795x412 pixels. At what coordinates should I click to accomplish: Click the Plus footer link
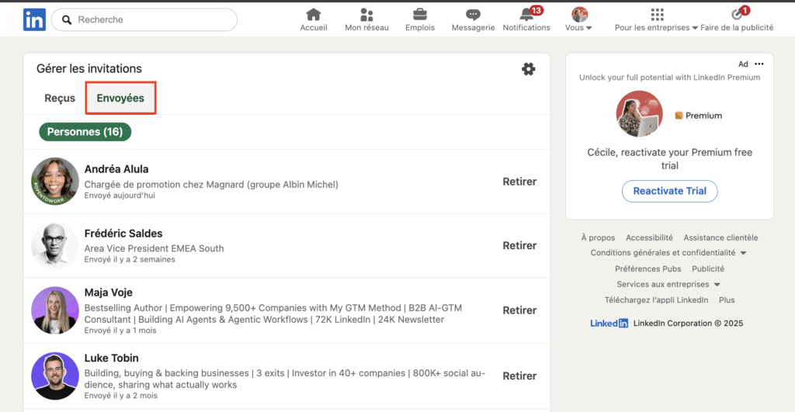point(727,300)
